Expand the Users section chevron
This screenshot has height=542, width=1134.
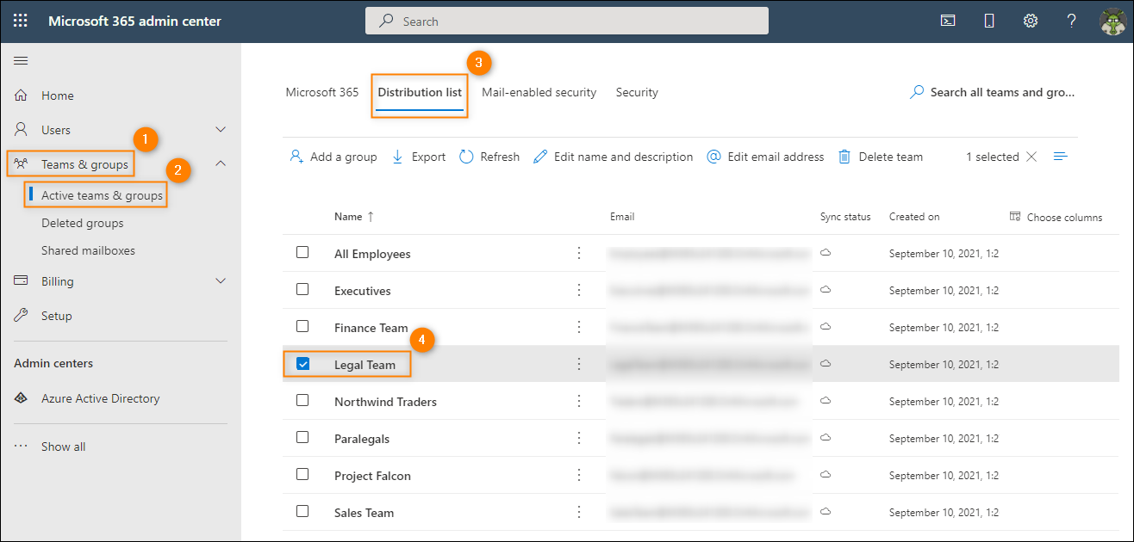221,130
